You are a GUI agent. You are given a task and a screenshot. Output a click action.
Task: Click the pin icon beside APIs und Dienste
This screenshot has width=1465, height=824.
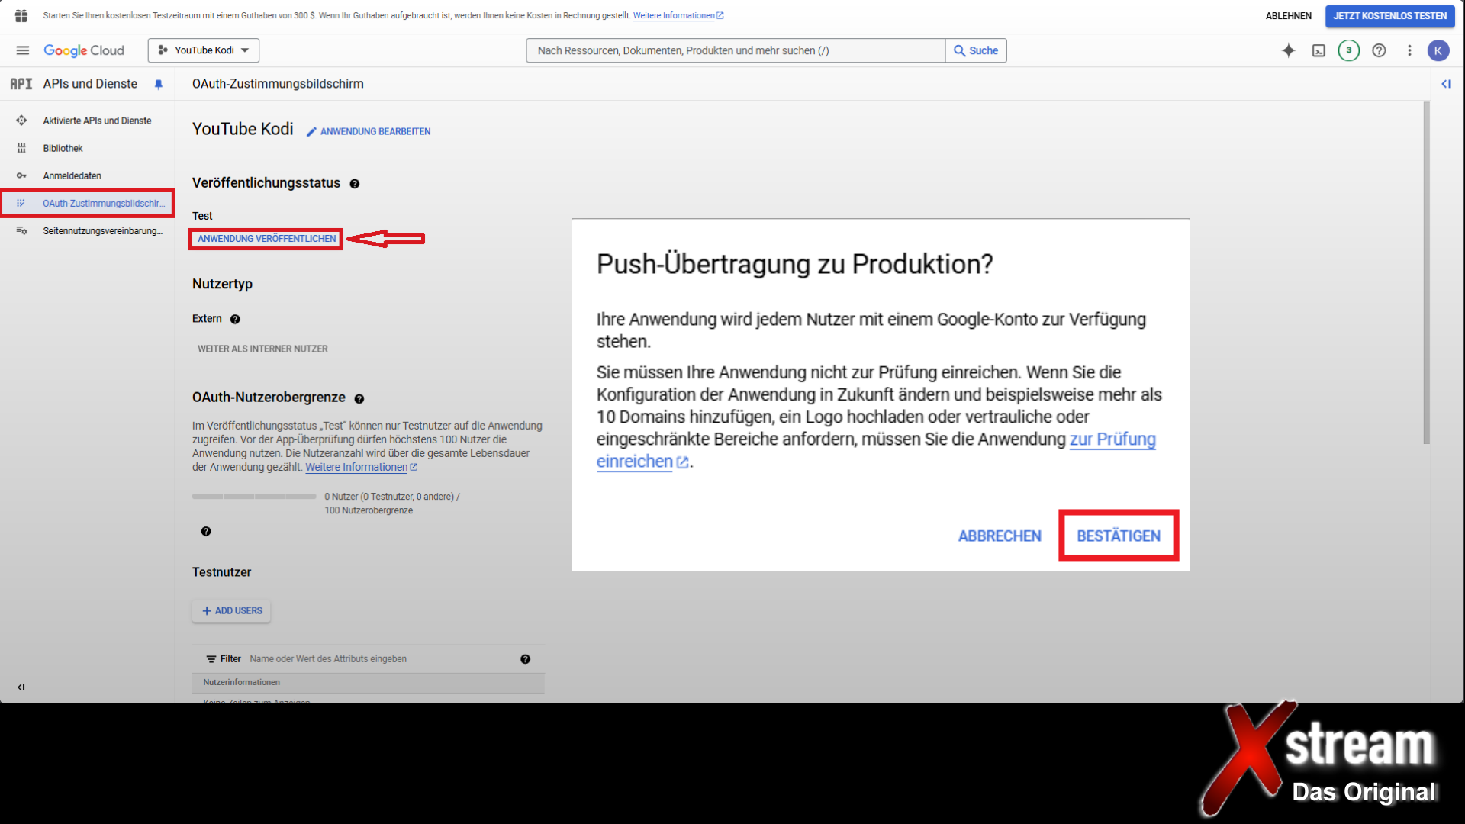159,85
